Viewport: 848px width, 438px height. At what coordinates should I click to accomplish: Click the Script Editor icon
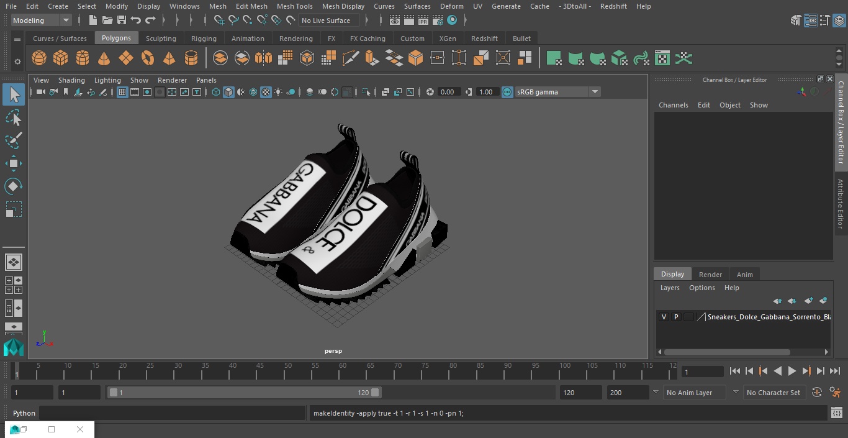[836, 413]
